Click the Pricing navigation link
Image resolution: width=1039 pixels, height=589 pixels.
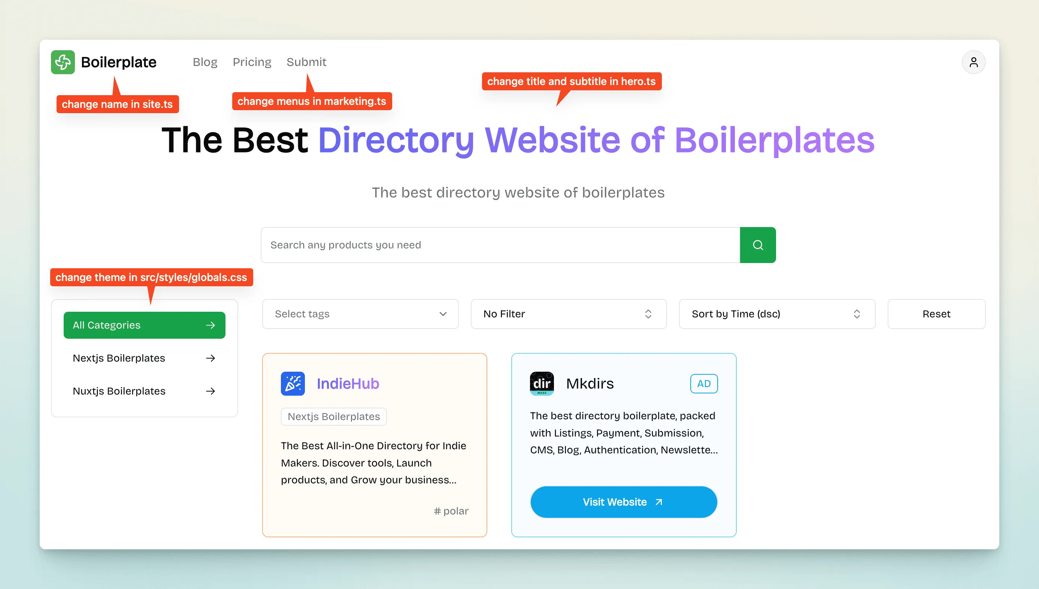point(252,62)
